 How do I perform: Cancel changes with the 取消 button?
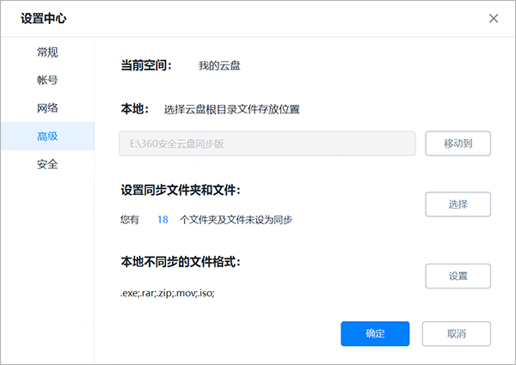tap(458, 333)
